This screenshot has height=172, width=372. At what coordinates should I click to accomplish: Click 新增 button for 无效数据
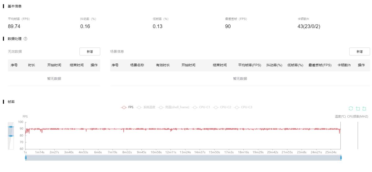click(x=90, y=52)
